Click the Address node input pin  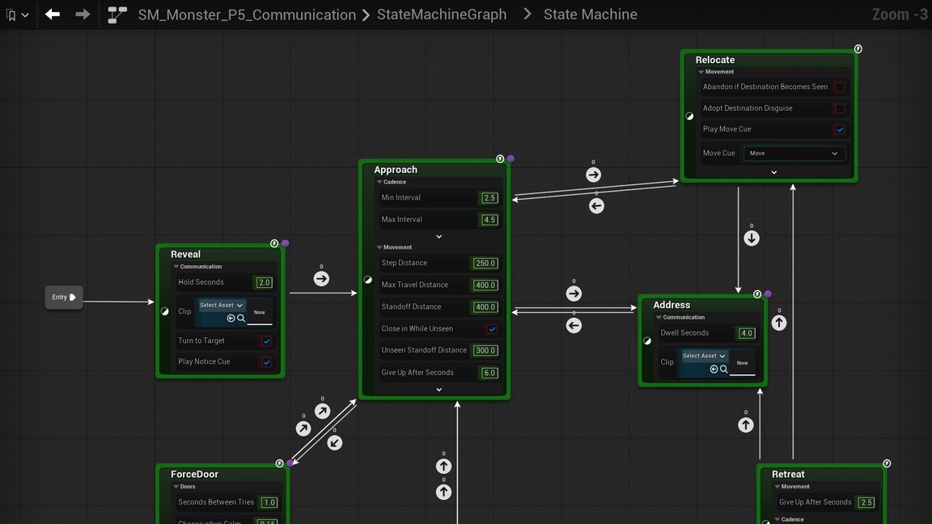[647, 341]
